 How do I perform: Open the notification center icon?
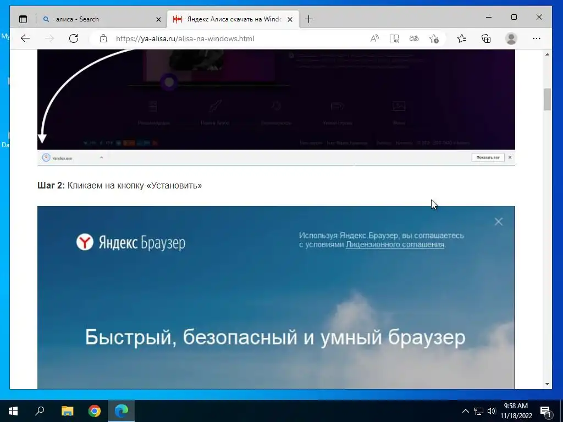click(545, 411)
